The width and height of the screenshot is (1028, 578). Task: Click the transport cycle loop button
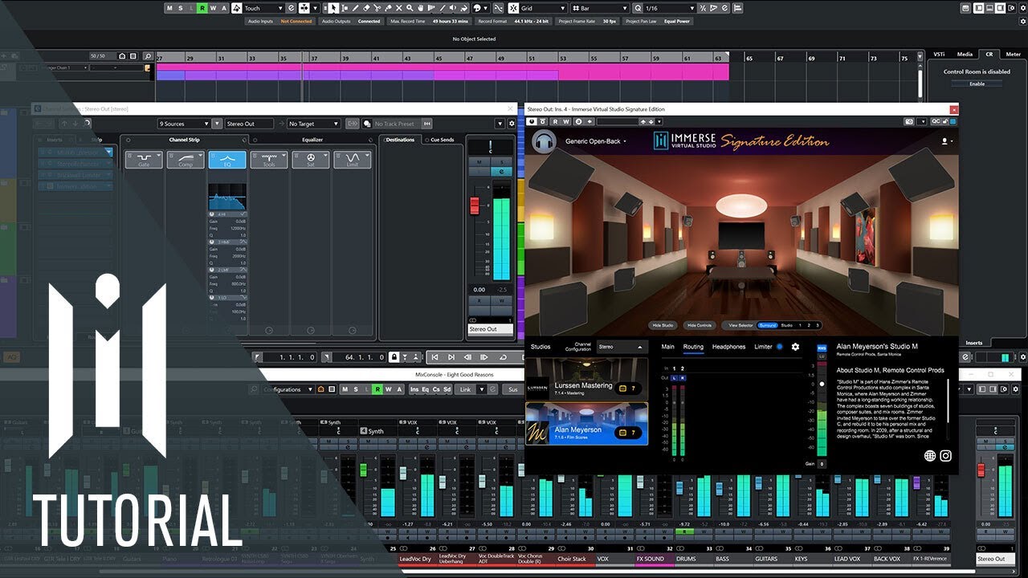tap(503, 357)
